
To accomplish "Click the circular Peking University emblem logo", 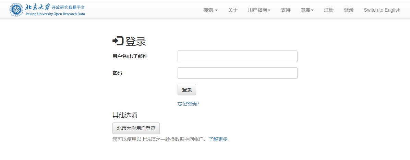I will [16, 10].
